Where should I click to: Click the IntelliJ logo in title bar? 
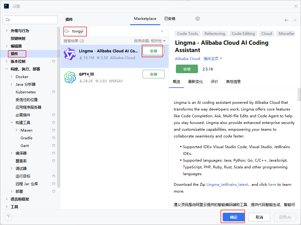[x=6, y=6]
